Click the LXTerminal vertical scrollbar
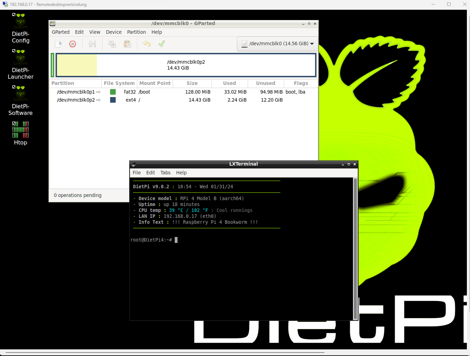The height and width of the screenshot is (356, 470). (355, 248)
